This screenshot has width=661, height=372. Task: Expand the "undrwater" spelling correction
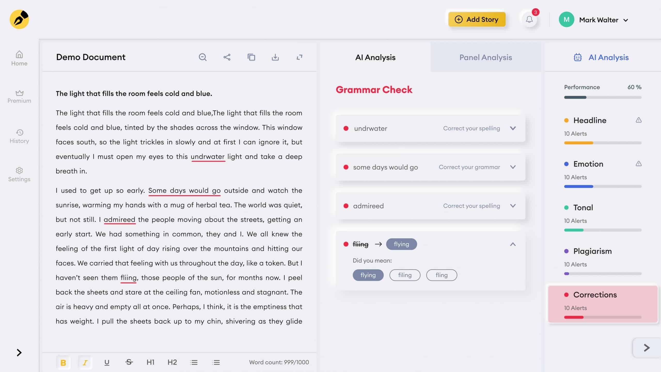(x=513, y=128)
